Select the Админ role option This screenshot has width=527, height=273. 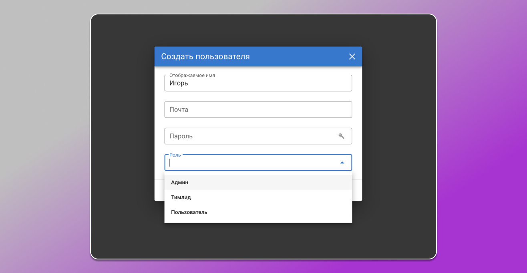(179, 182)
